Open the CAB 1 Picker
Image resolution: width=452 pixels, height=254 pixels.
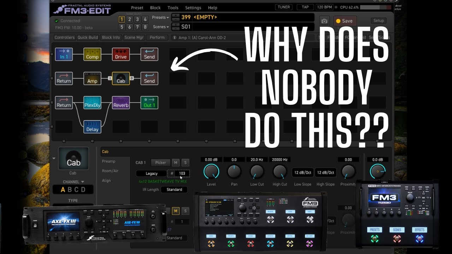coord(160,163)
